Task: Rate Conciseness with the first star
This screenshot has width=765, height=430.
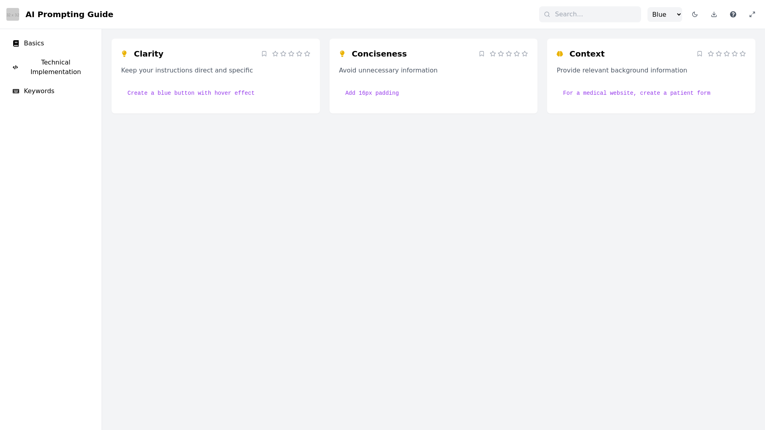Action: (493, 54)
